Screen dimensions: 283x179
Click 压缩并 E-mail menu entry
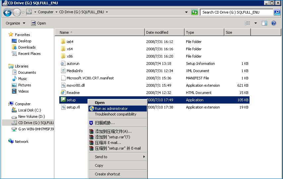(118, 143)
